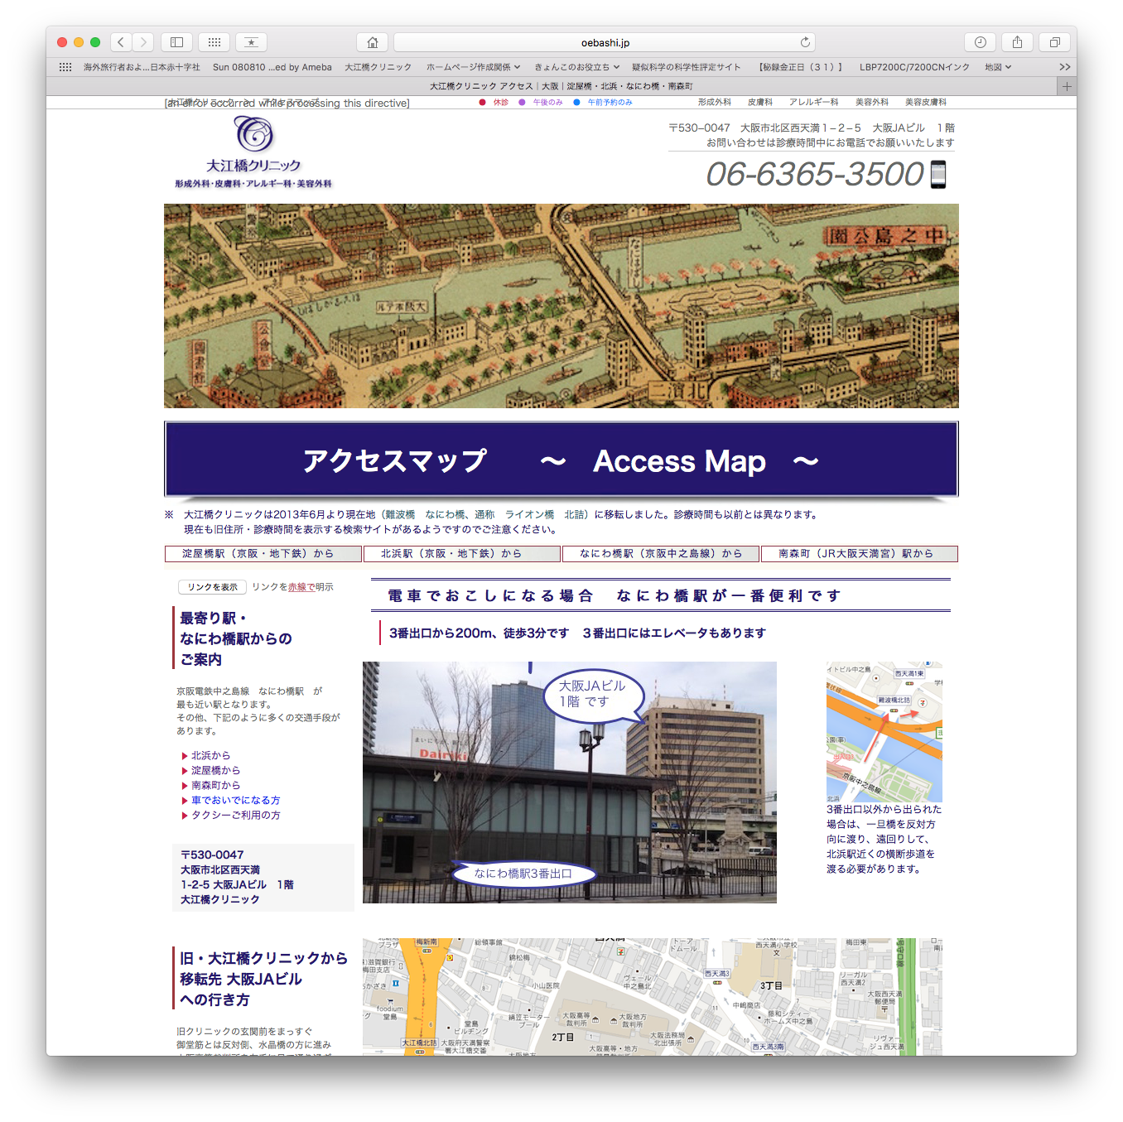
Task: Jump to 淀屋橋駅（京阪・地下鉄）から section
Action: coord(263,554)
